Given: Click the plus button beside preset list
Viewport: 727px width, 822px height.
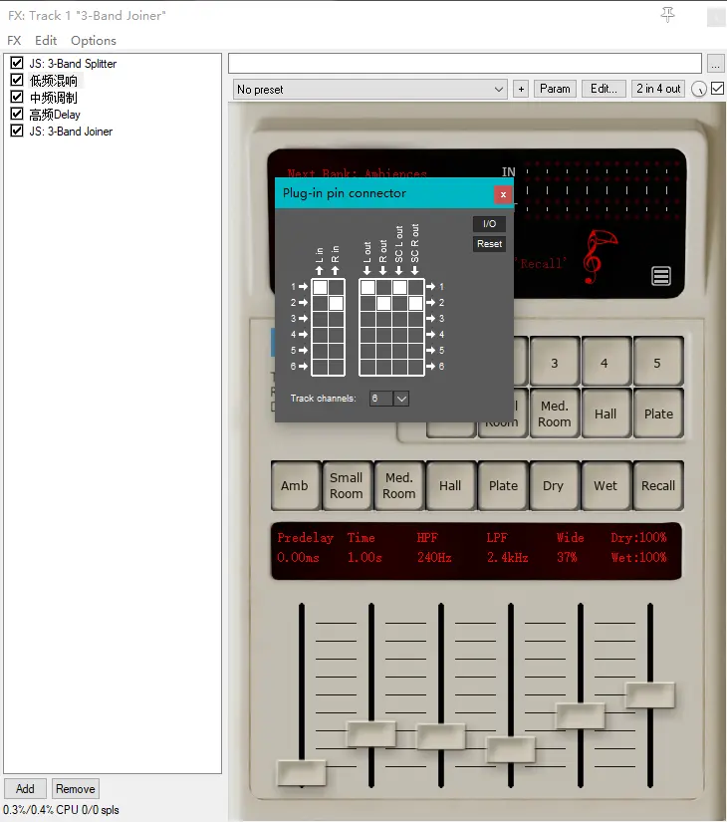Looking at the screenshot, I should [x=521, y=89].
